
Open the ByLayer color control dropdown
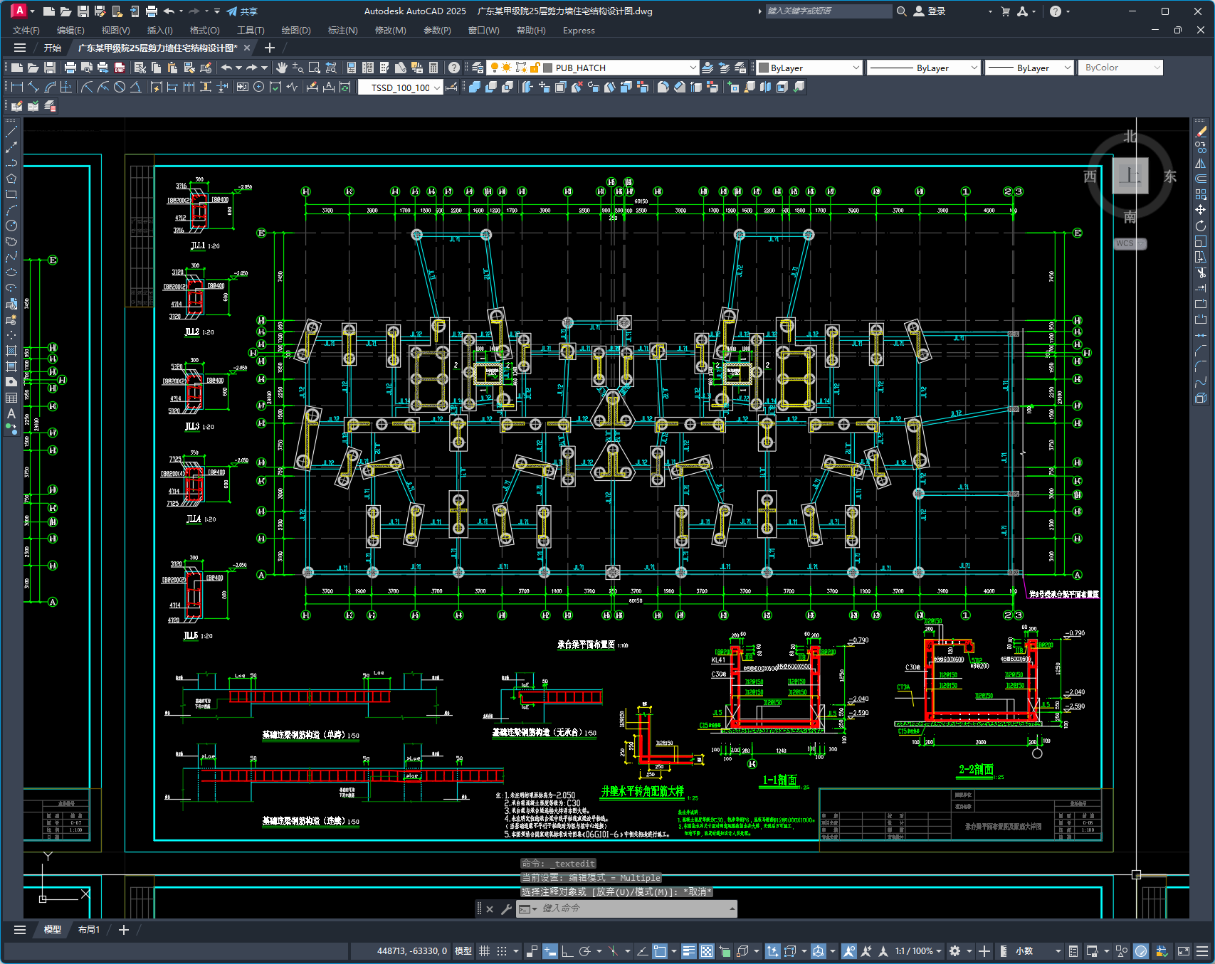tap(856, 68)
